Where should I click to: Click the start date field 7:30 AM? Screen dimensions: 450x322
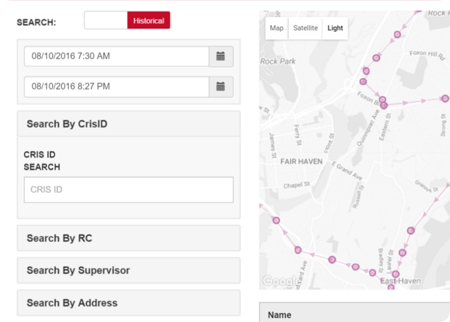click(x=117, y=56)
